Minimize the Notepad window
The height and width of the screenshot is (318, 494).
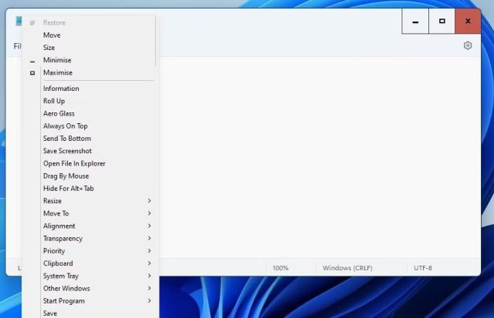[415, 21]
